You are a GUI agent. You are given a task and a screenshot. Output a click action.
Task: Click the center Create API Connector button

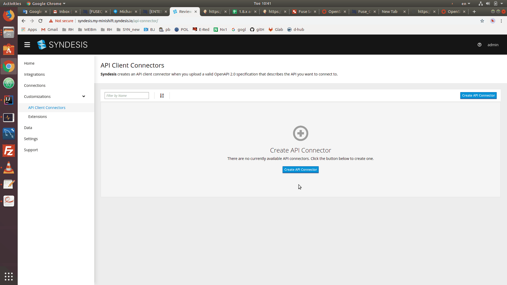[301, 170]
